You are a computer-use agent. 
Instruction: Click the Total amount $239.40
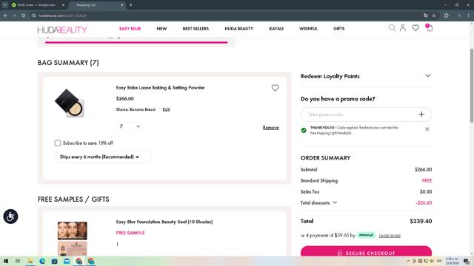[421, 221]
